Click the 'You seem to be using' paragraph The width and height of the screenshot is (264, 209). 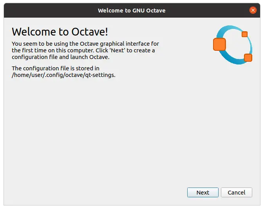pyautogui.click(x=85, y=50)
